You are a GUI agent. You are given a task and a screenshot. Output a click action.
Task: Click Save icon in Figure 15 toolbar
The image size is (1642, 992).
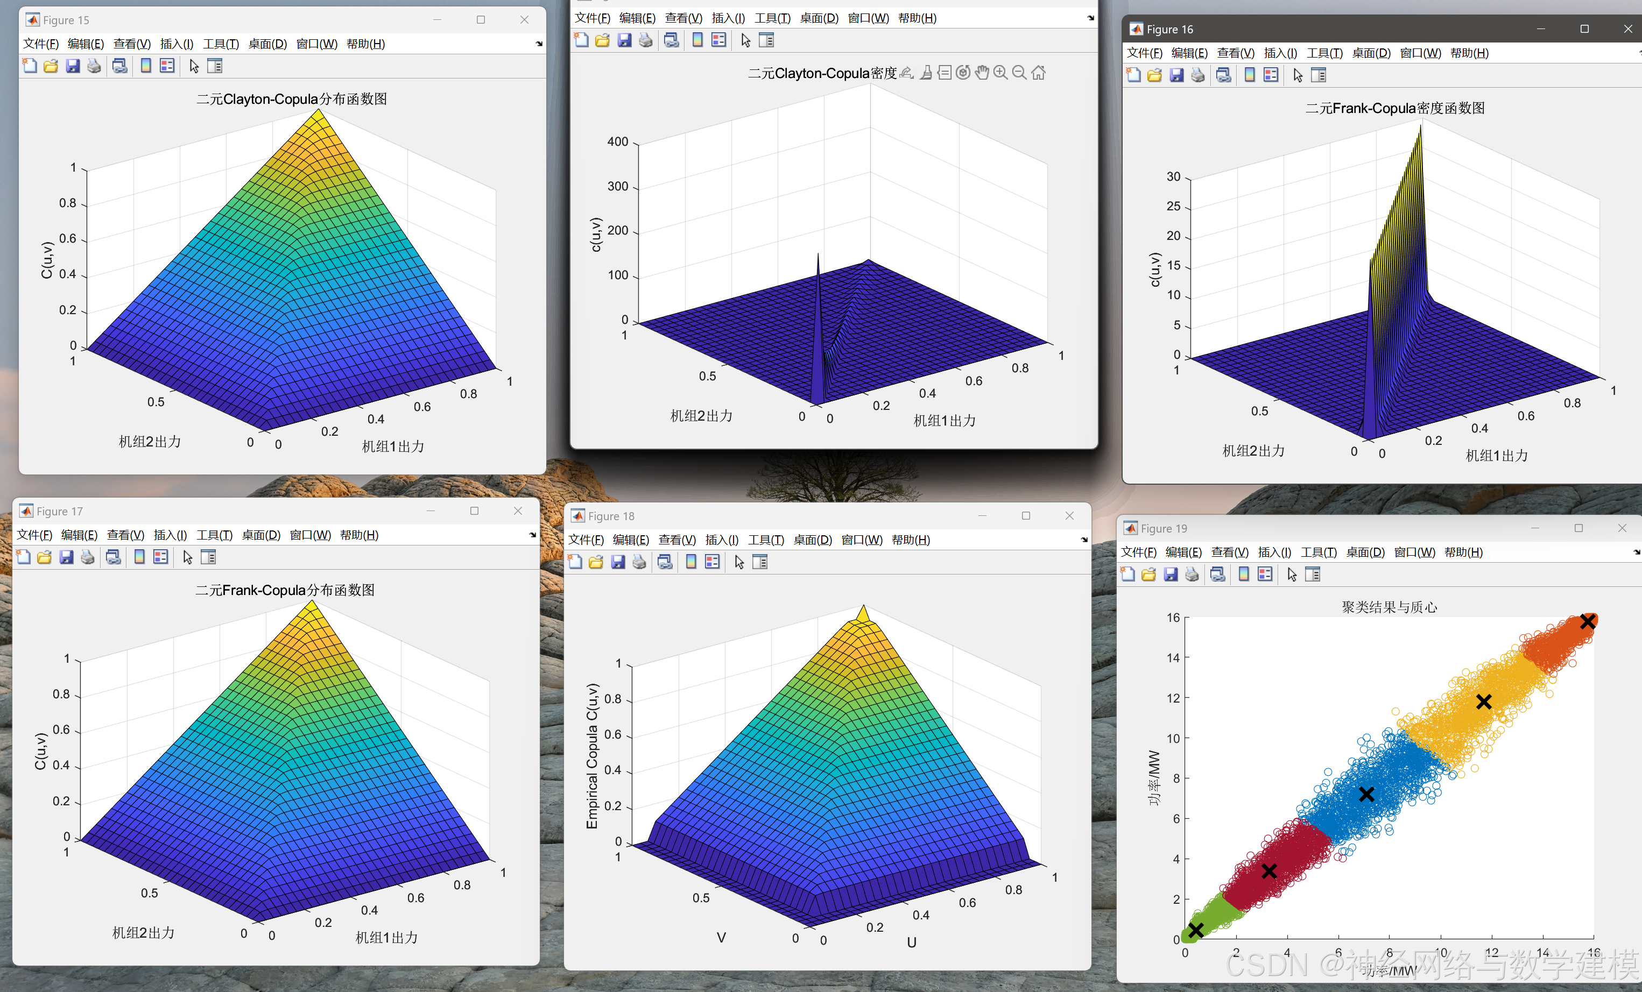coord(73,66)
